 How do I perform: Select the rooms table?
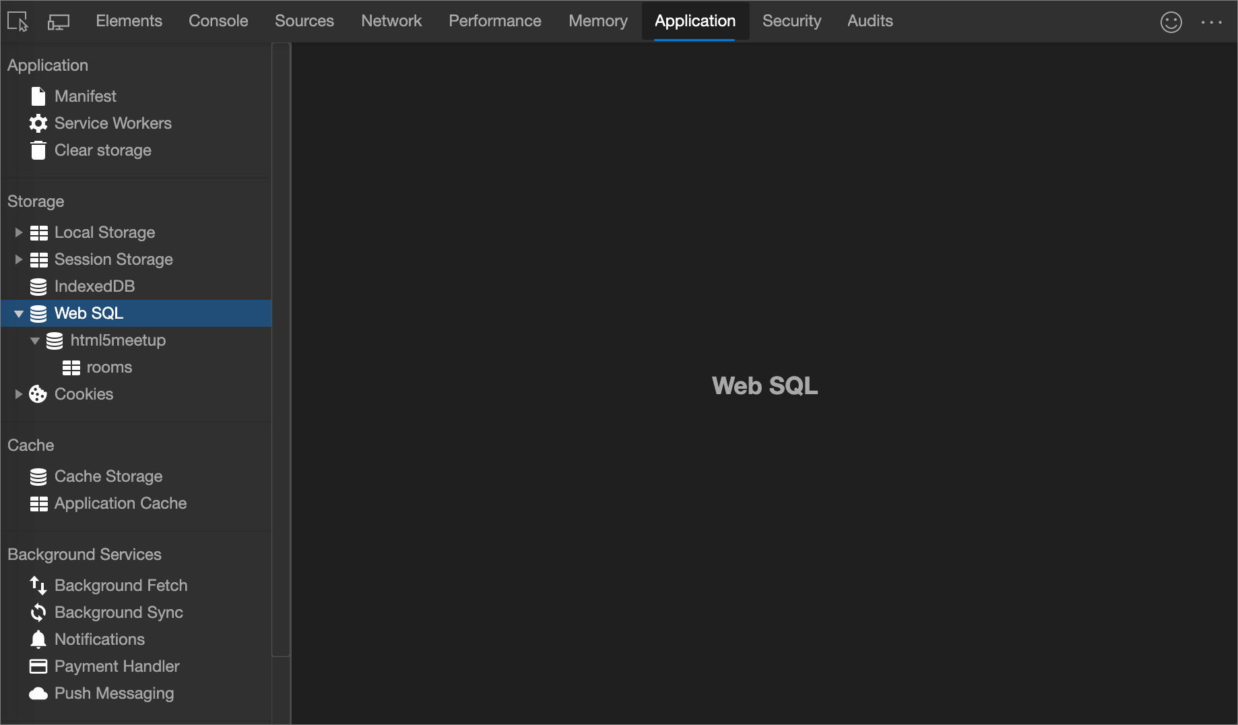click(108, 367)
